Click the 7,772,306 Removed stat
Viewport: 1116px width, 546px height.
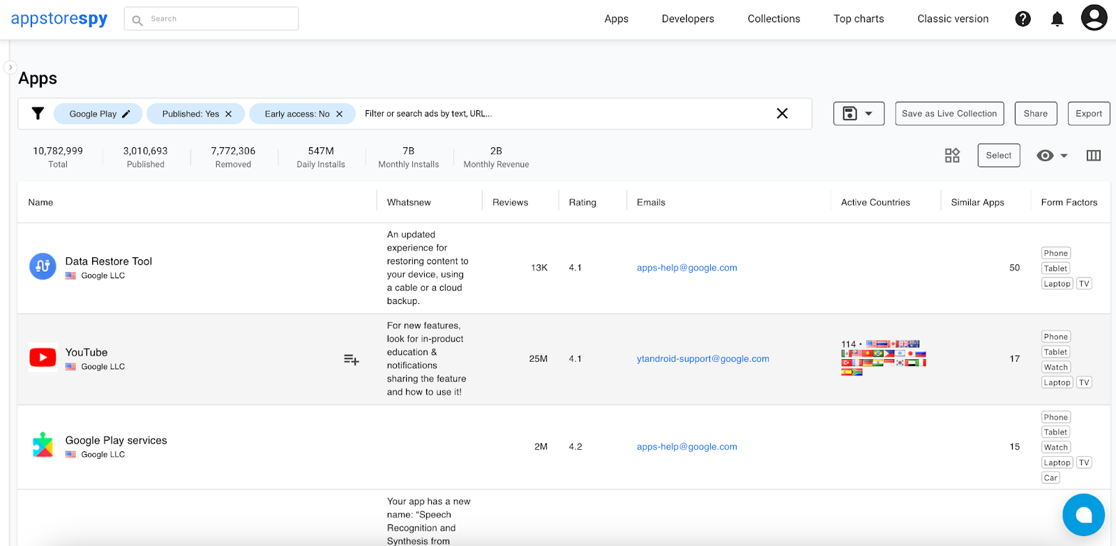(x=233, y=157)
